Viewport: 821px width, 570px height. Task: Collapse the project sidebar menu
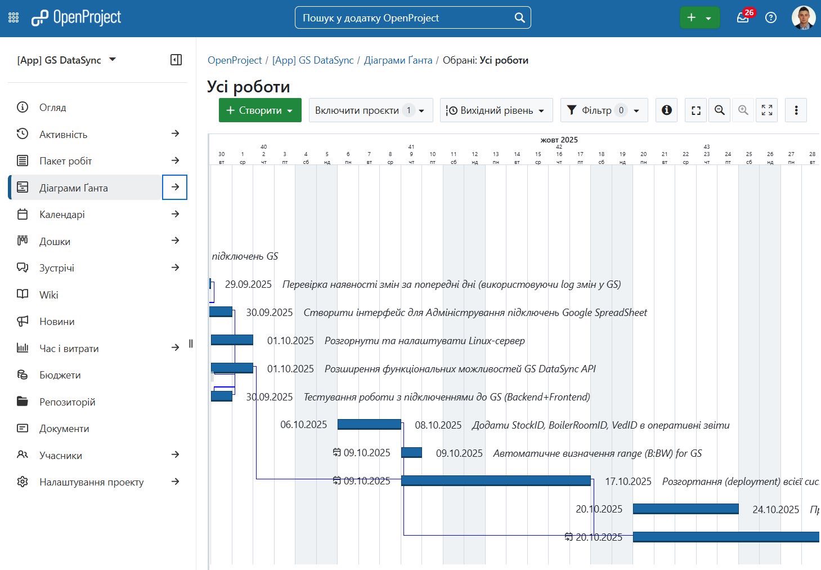[176, 60]
